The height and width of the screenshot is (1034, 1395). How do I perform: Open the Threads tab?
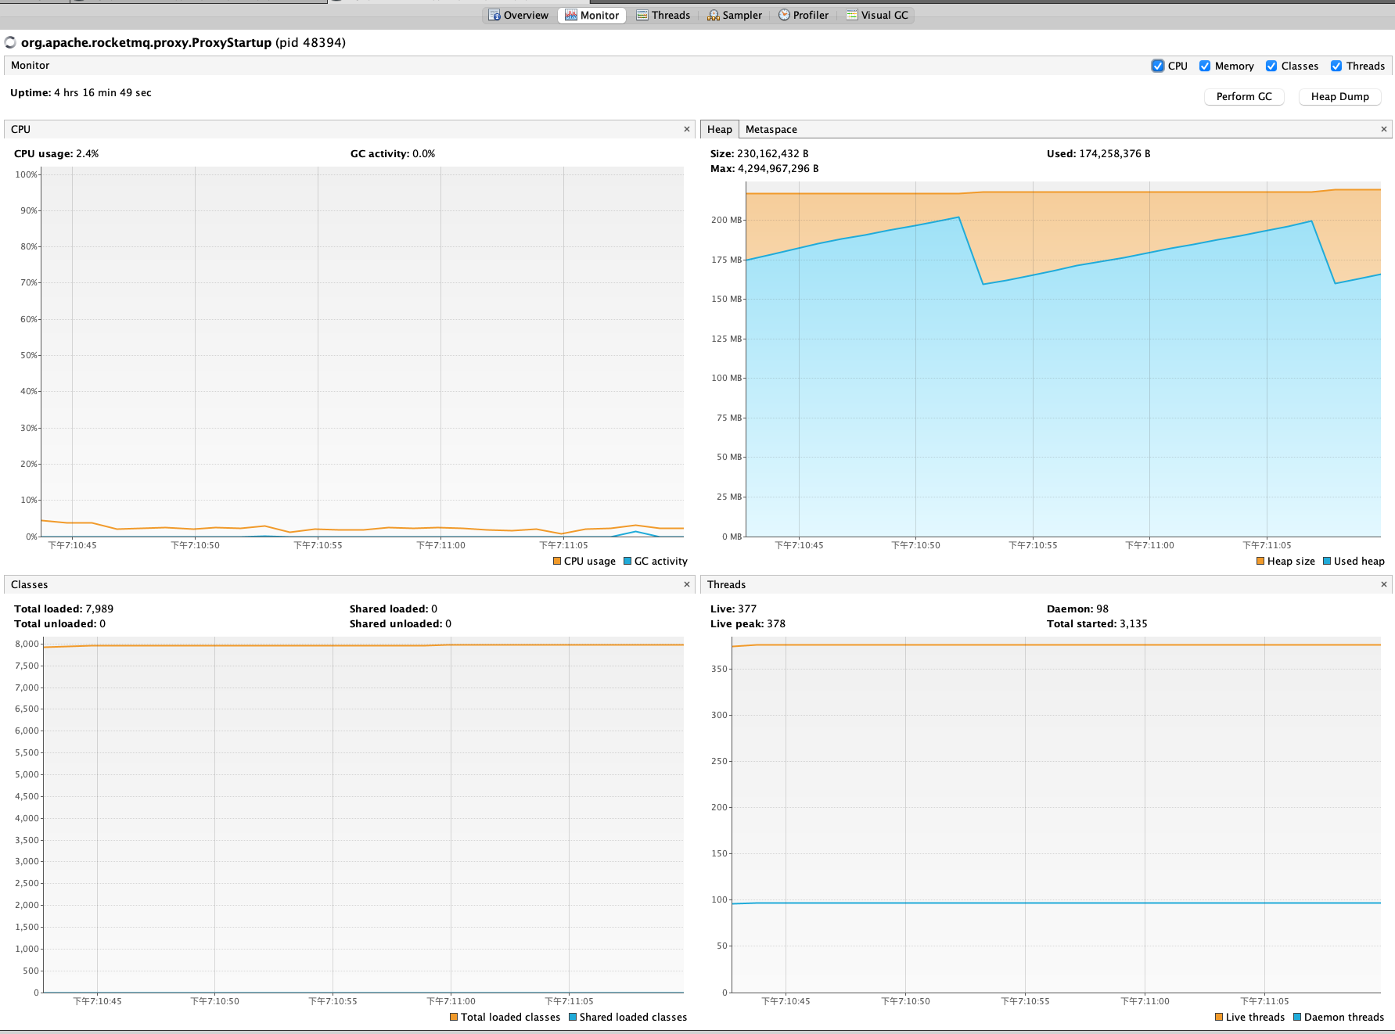[x=663, y=15]
